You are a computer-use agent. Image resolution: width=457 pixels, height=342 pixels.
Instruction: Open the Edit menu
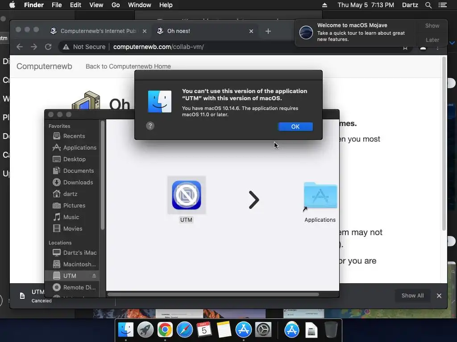(x=75, y=5)
